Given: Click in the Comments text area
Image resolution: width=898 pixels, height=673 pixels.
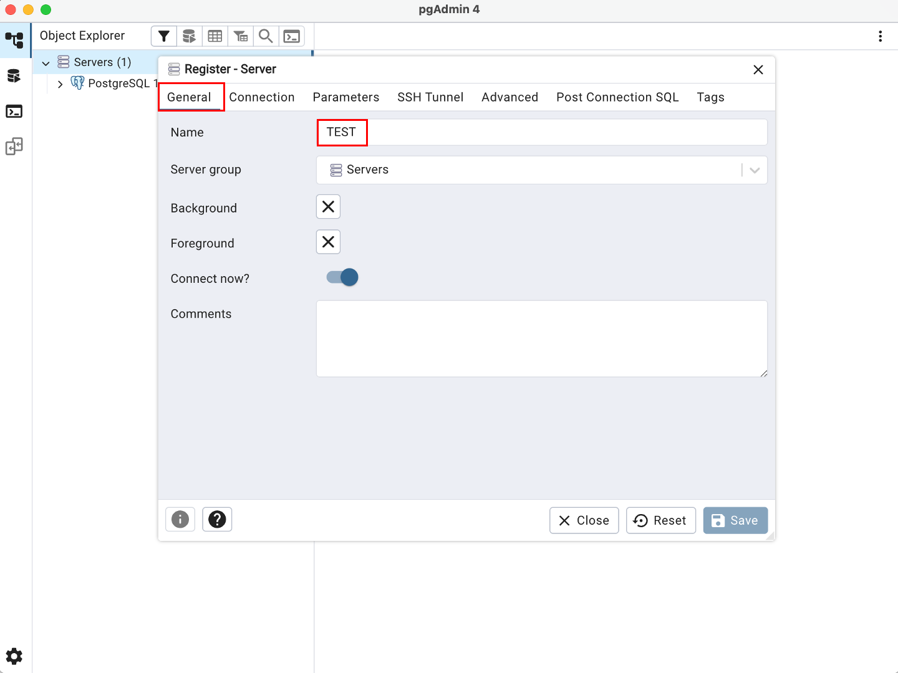Looking at the screenshot, I should point(542,339).
